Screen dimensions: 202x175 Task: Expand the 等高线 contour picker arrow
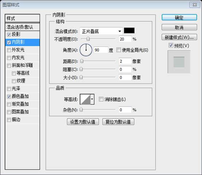point(92,99)
